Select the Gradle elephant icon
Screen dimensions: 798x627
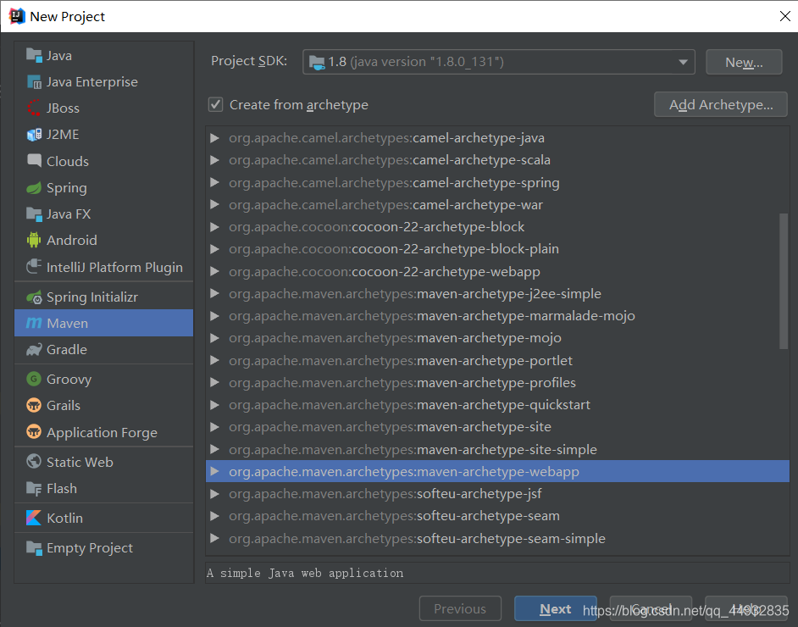point(34,350)
